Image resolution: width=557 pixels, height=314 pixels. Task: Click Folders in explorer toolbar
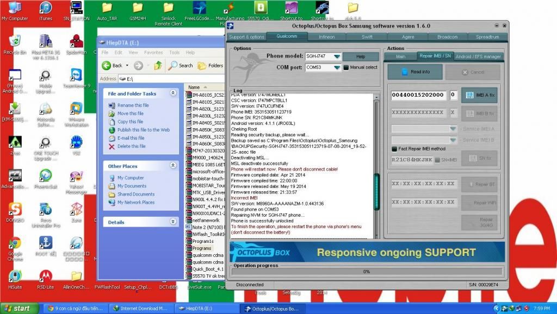211,65
